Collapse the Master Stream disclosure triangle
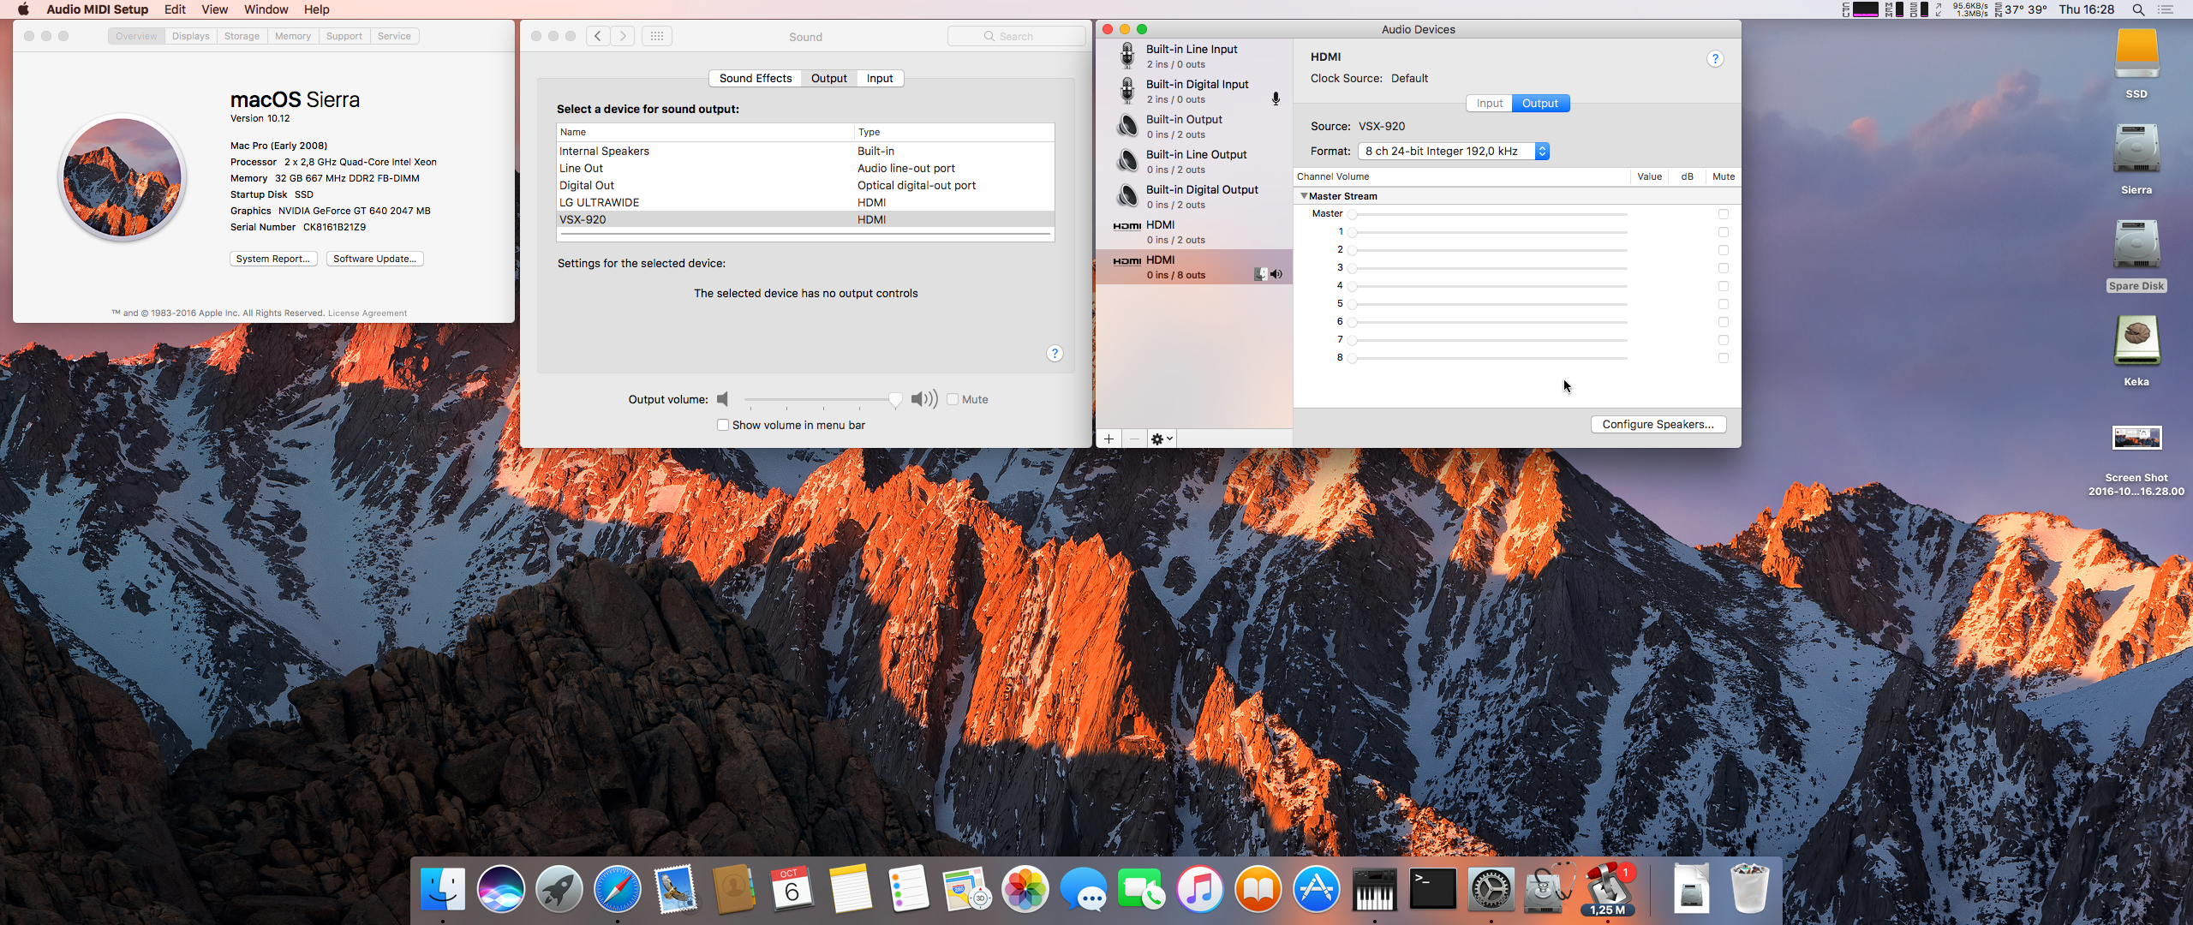 (x=1304, y=196)
